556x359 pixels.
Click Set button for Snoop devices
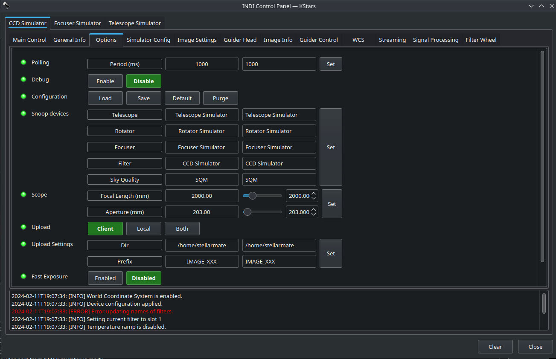pyautogui.click(x=331, y=147)
